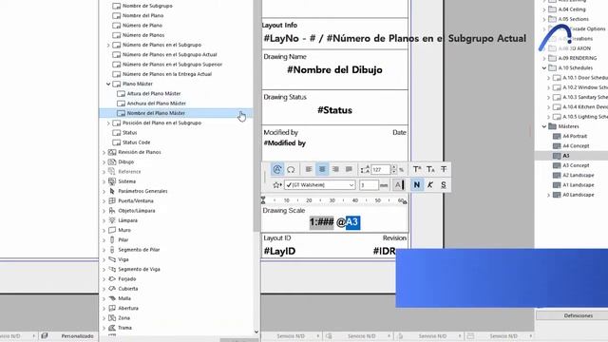Image resolution: width=608 pixels, height=342 pixels.
Task: Click the Cubierta roof category icon
Action: (x=112, y=289)
